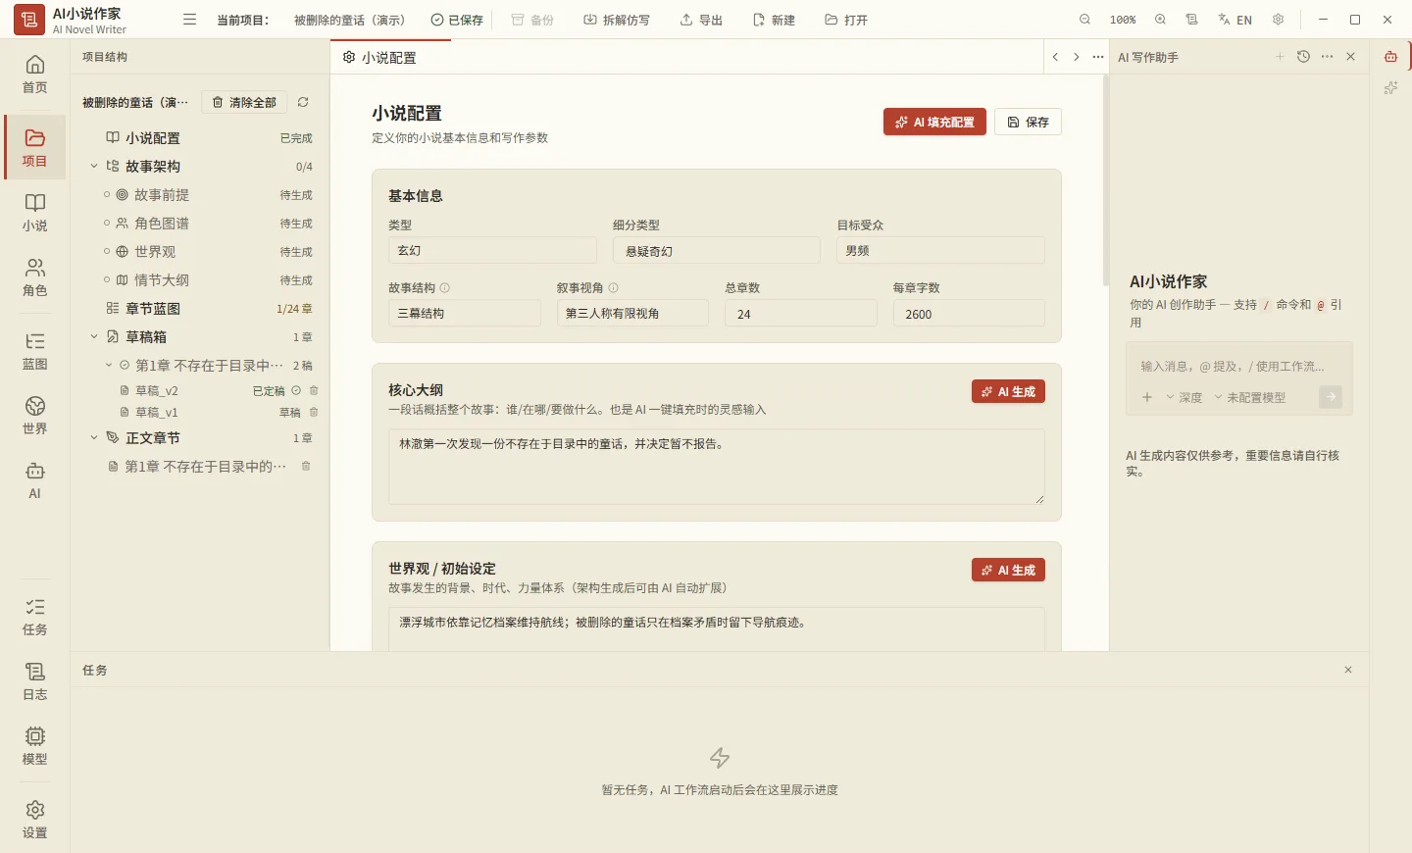1412x853 pixels.
Task: Click AI 生成 for 核心大纲
Action: [1008, 391]
